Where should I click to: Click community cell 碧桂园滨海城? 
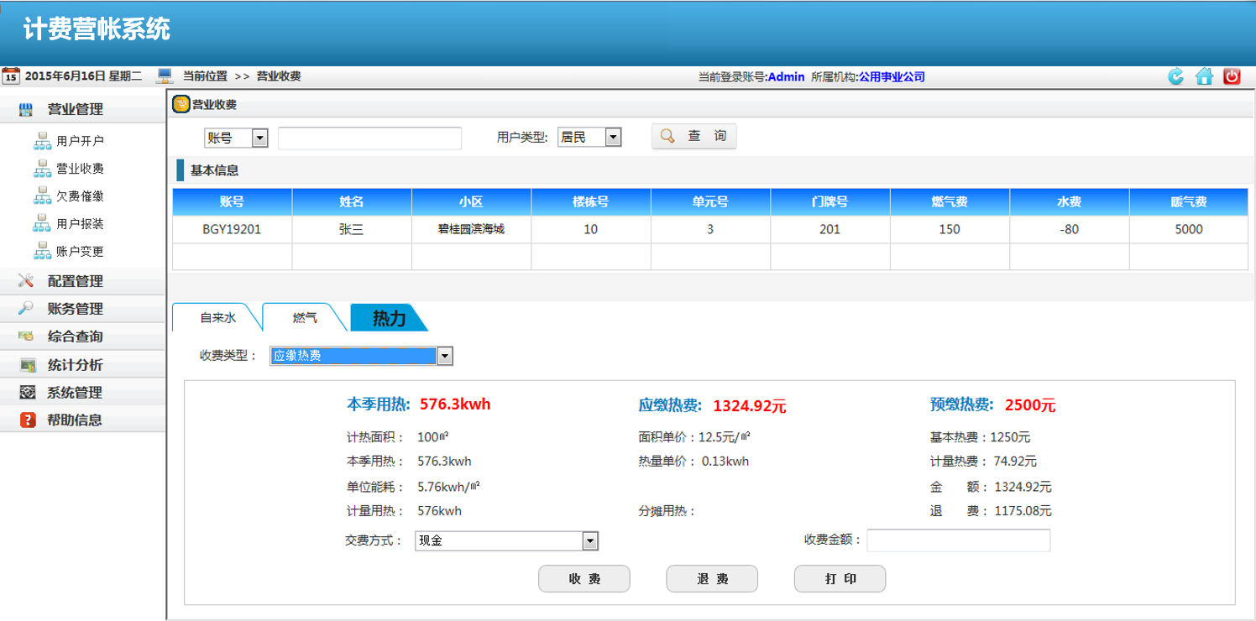pos(471,229)
